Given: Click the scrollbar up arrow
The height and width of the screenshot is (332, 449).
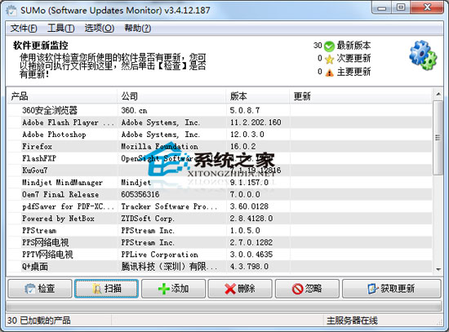Looking at the screenshot, I should click(x=438, y=94).
